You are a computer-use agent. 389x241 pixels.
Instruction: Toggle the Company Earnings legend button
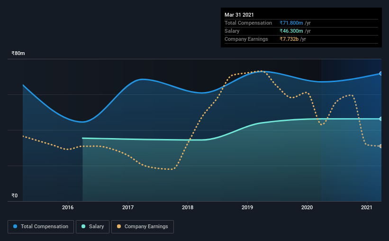(143, 227)
